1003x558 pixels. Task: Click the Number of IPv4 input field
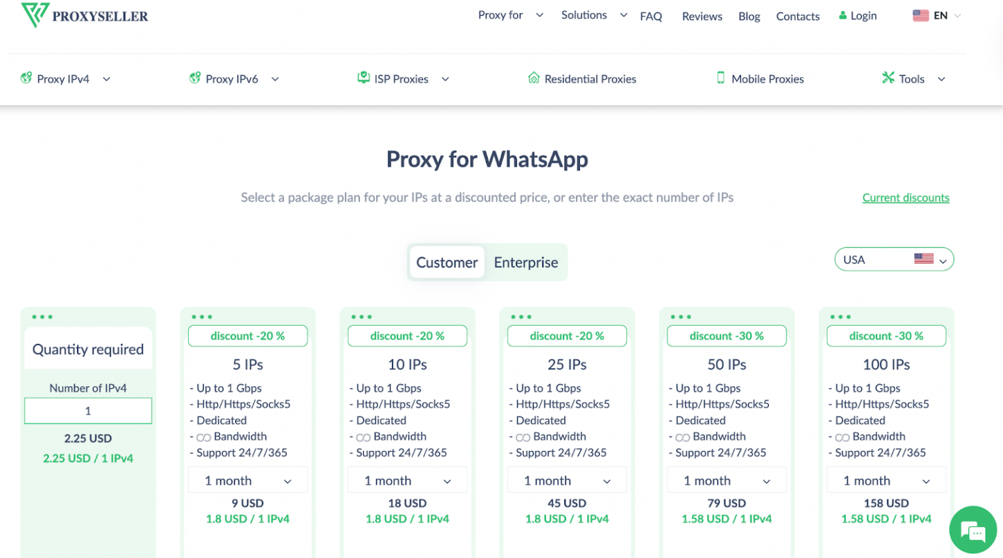click(88, 411)
